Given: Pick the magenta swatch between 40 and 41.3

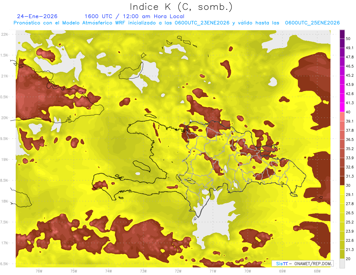Looking at the screenshot, I should [342, 107].
